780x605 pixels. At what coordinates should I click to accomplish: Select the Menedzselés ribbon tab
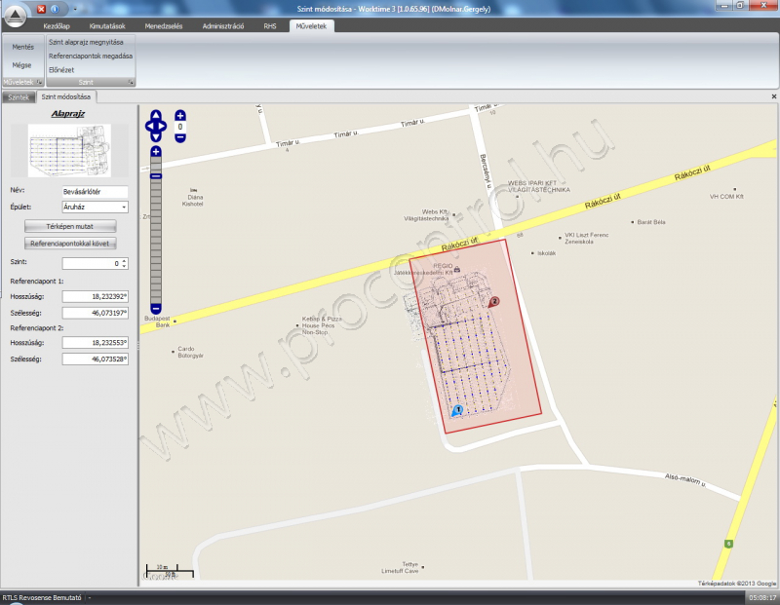coord(164,26)
